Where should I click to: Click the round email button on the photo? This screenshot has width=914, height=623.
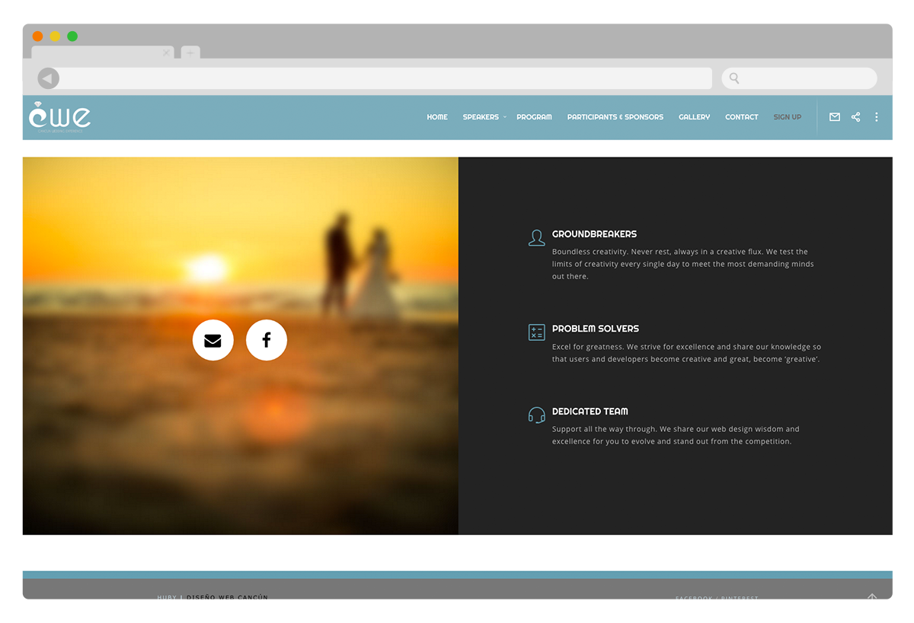pos(213,340)
